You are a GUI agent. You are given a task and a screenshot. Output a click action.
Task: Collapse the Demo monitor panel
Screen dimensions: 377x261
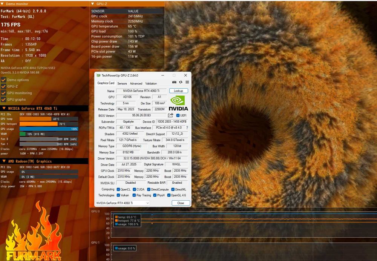click(x=2, y=4)
